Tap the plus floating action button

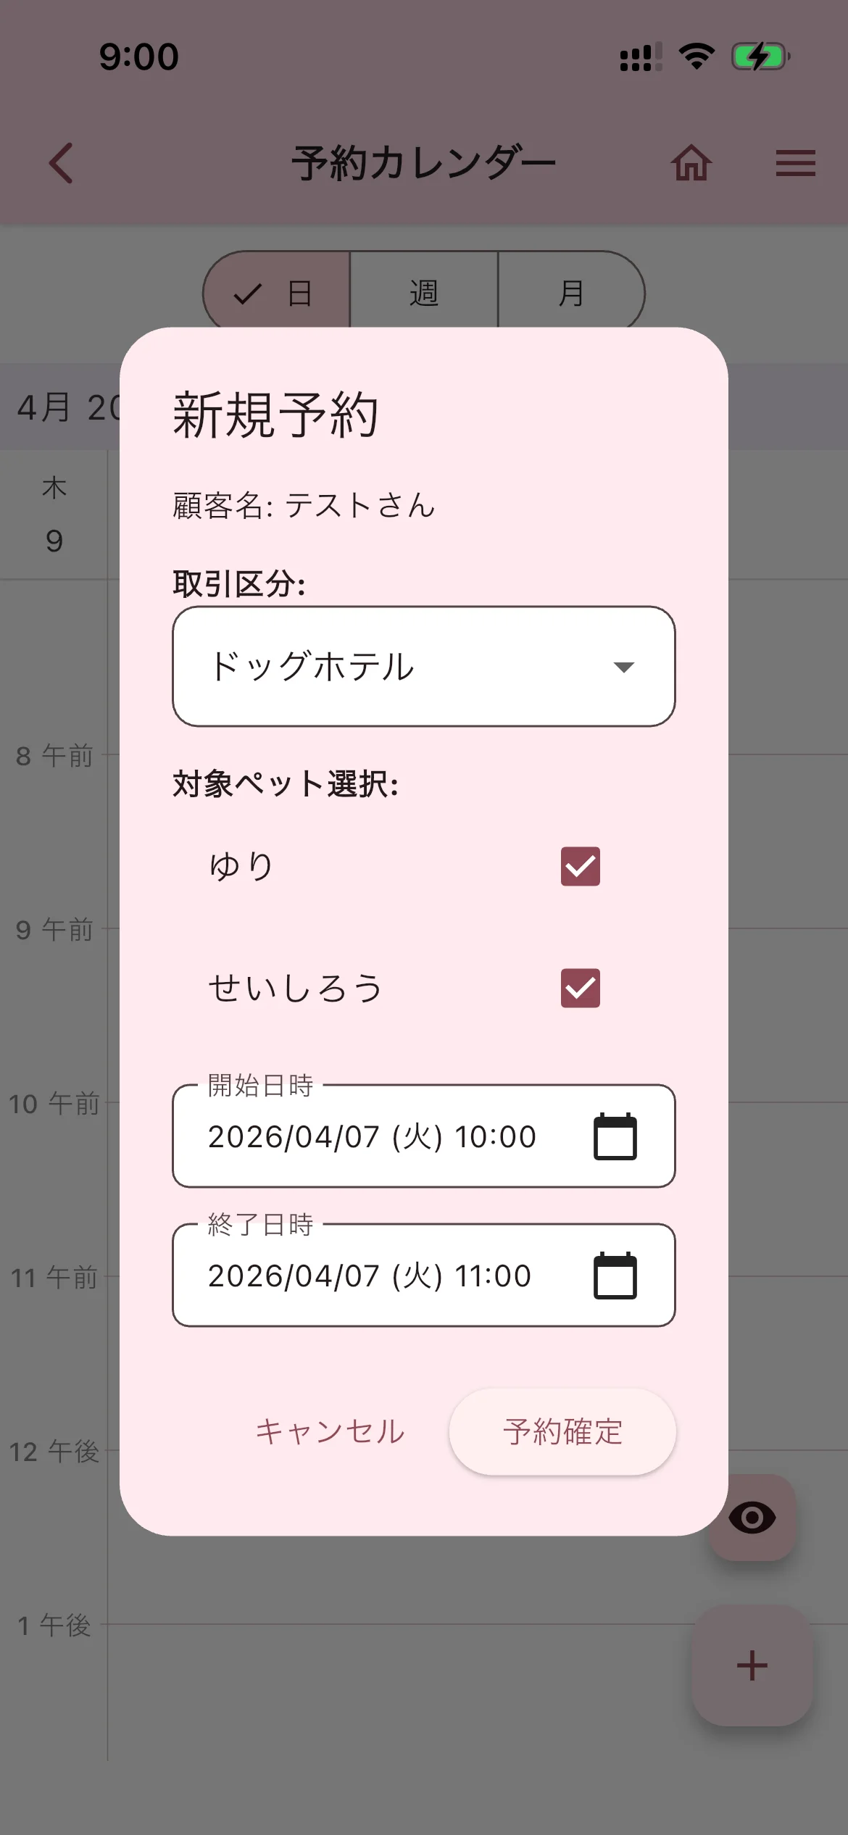(752, 1665)
